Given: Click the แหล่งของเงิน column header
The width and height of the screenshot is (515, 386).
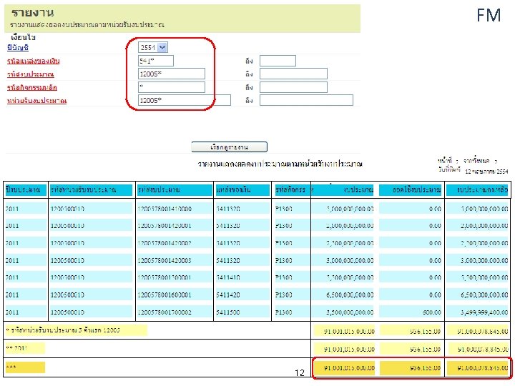Looking at the screenshot, I should coord(242,189).
